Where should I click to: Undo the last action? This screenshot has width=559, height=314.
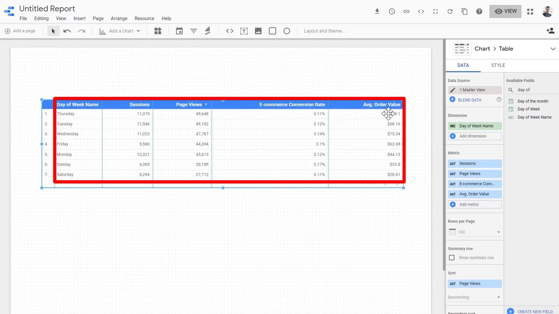(x=67, y=31)
